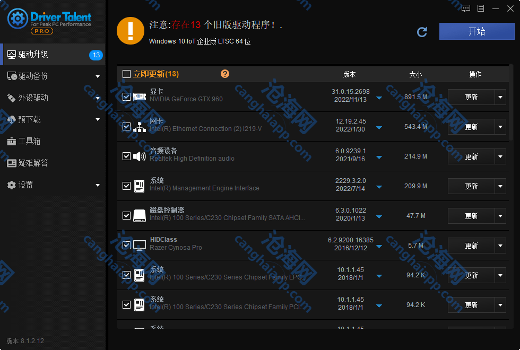Click the Driver Talent gear logo
Viewport: 520px width, 350px height.
click(17, 19)
